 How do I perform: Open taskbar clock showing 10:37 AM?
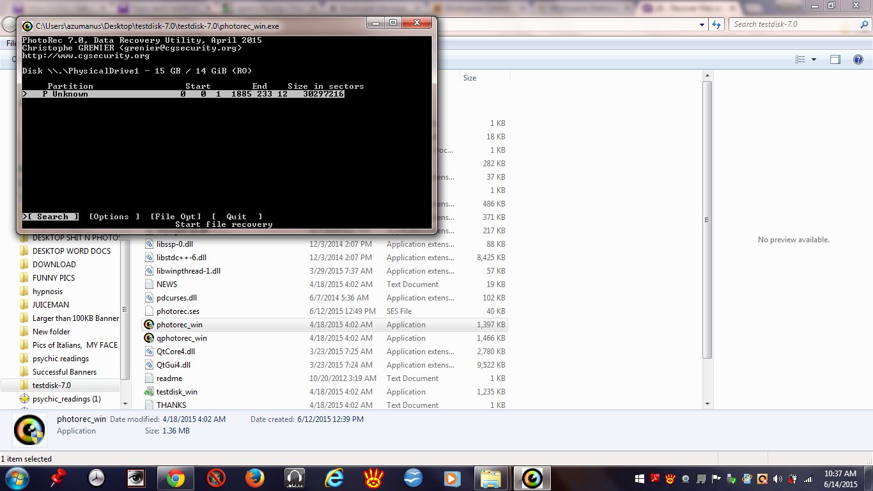click(840, 478)
